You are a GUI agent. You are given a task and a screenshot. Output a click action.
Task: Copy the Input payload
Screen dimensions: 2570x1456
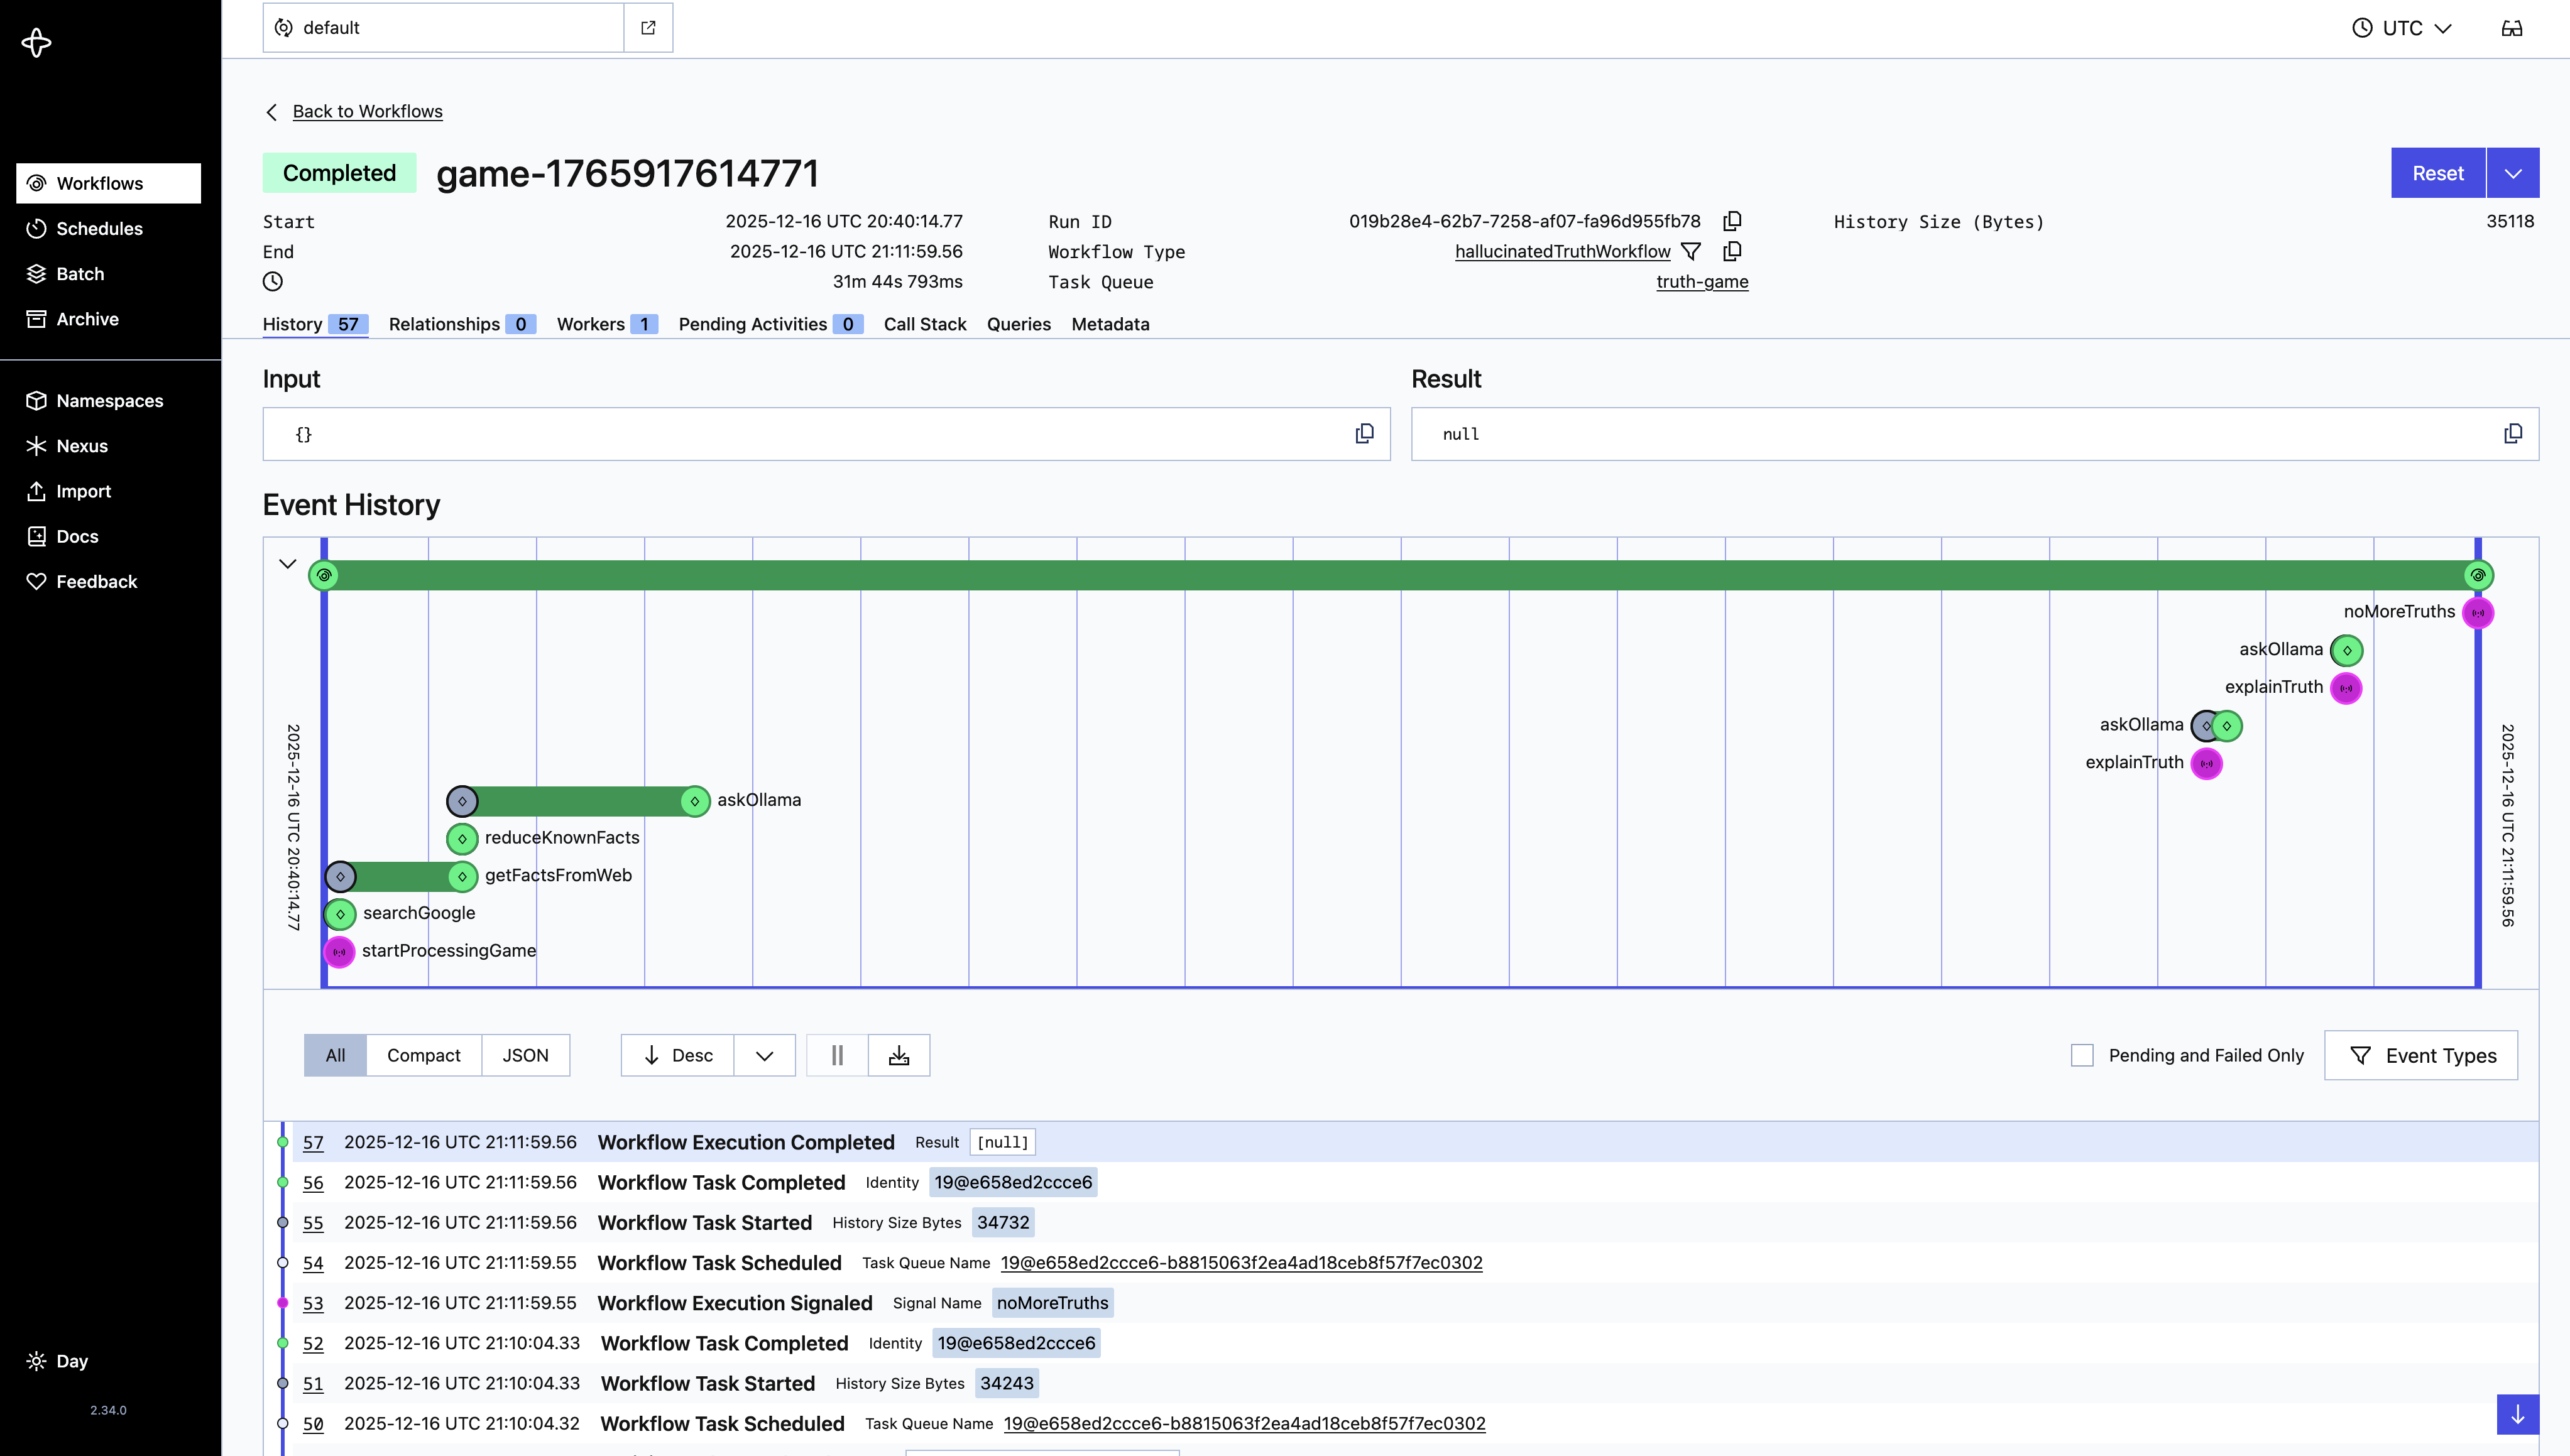click(1365, 434)
